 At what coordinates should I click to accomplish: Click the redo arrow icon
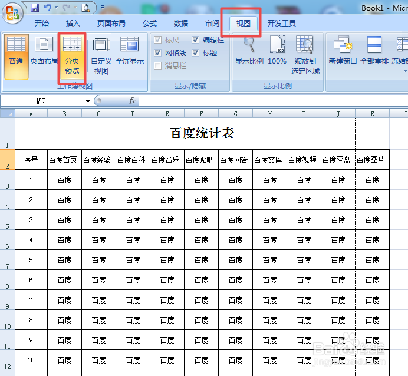click(x=67, y=8)
